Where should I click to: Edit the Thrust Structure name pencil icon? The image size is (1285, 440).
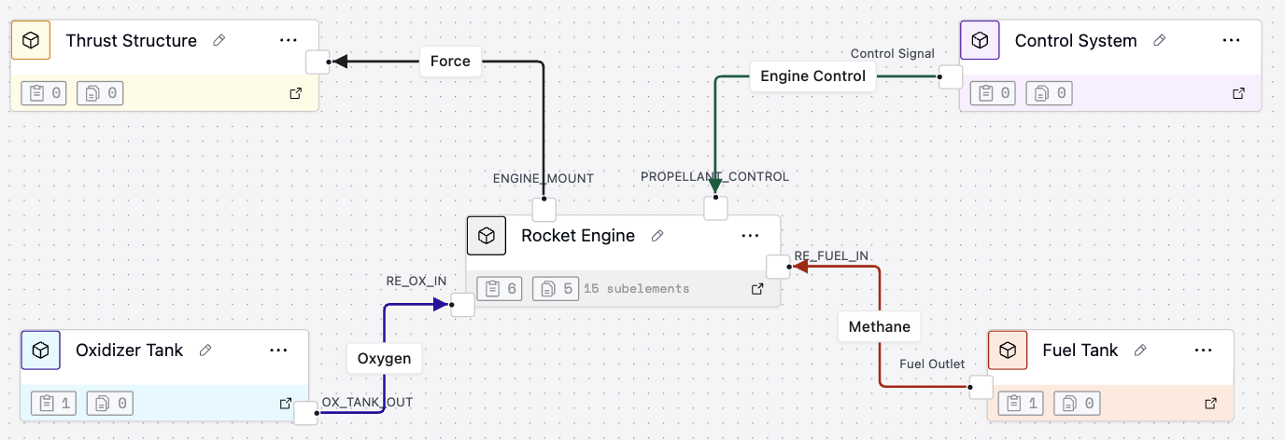(219, 40)
